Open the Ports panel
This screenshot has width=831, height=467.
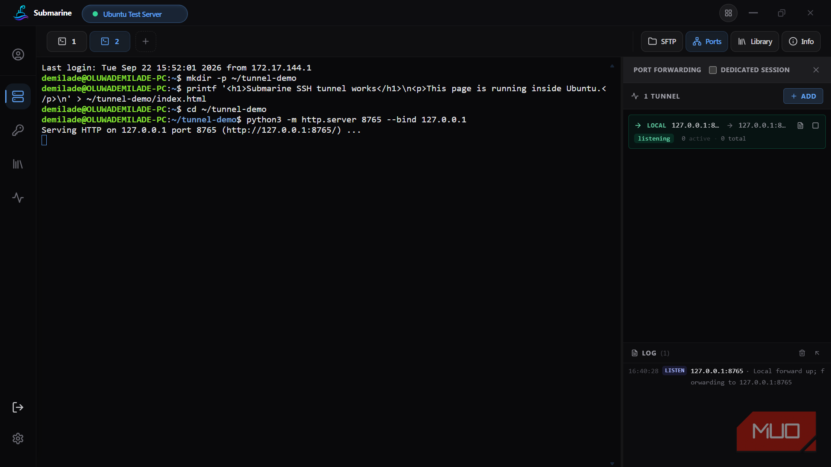(x=706, y=42)
